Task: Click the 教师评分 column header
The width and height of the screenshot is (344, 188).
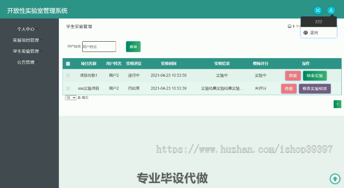Action: tap(260, 63)
